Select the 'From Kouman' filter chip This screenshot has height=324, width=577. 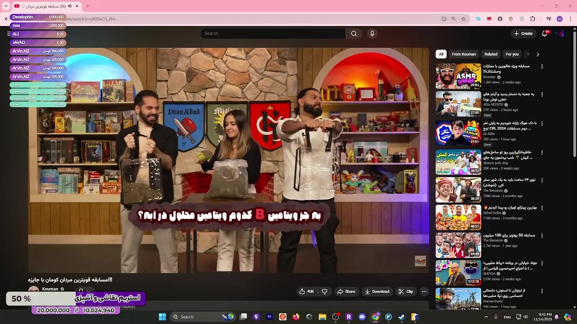pos(464,54)
